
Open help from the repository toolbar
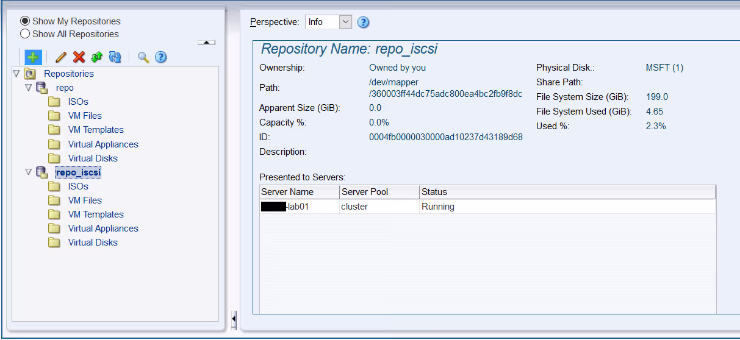point(160,57)
